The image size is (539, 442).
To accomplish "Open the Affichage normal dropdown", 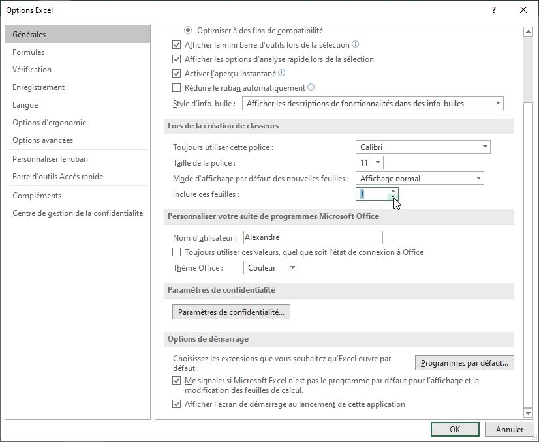I will click(x=477, y=178).
